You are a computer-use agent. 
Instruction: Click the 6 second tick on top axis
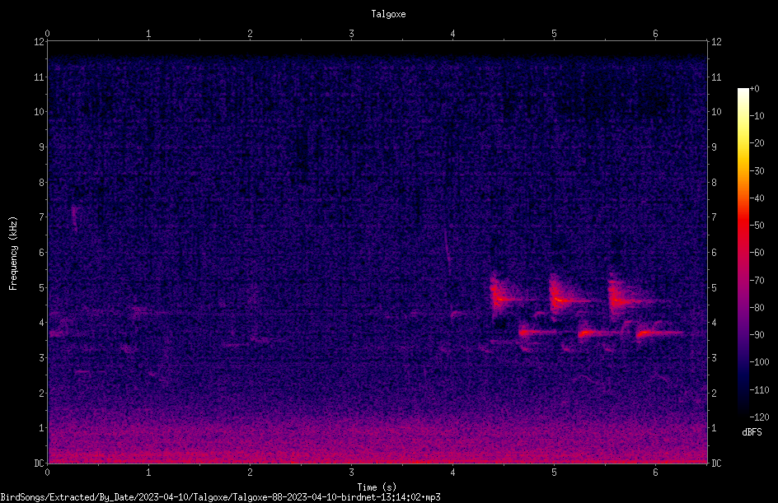pyautogui.click(x=655, y=34)
